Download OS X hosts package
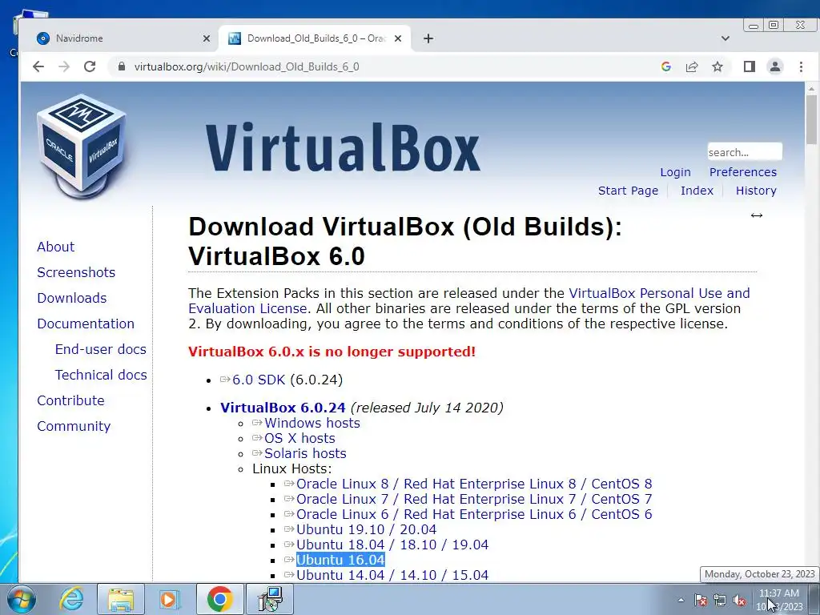The image size is (820, 615). 299,438
